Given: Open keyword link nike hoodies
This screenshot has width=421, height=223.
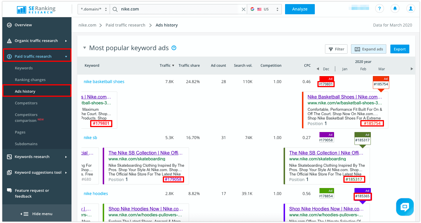Looking at the screenshot, I should point(96,194).
